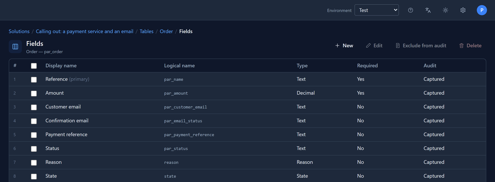The height and width of the screenshot is (182, 495).
Task: Click the Delete button
Action: [x=470, y=45]
